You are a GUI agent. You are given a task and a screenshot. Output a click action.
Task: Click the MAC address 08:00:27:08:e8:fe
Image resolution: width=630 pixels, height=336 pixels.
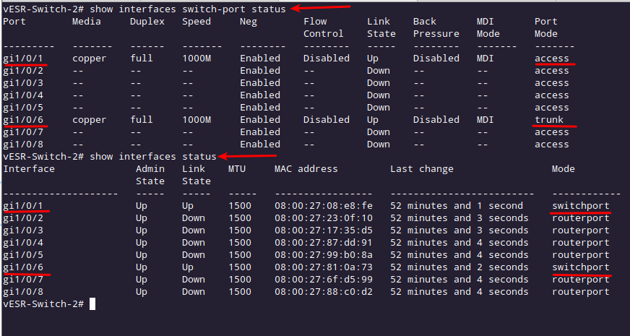point(324,206)
